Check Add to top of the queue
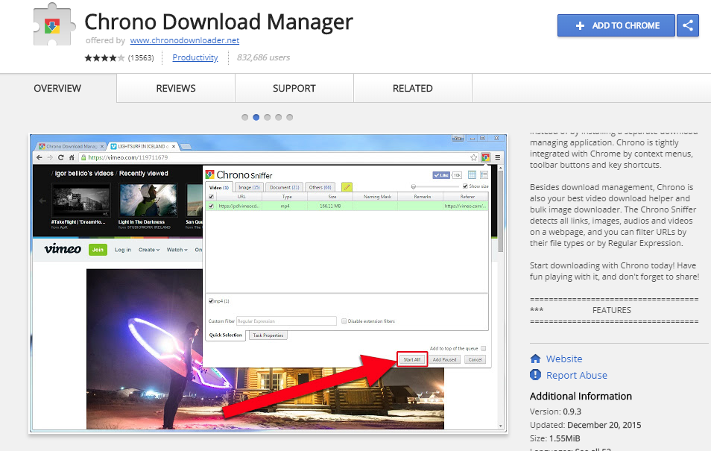This screenshot has width=711, height=451. pos(484,348)
